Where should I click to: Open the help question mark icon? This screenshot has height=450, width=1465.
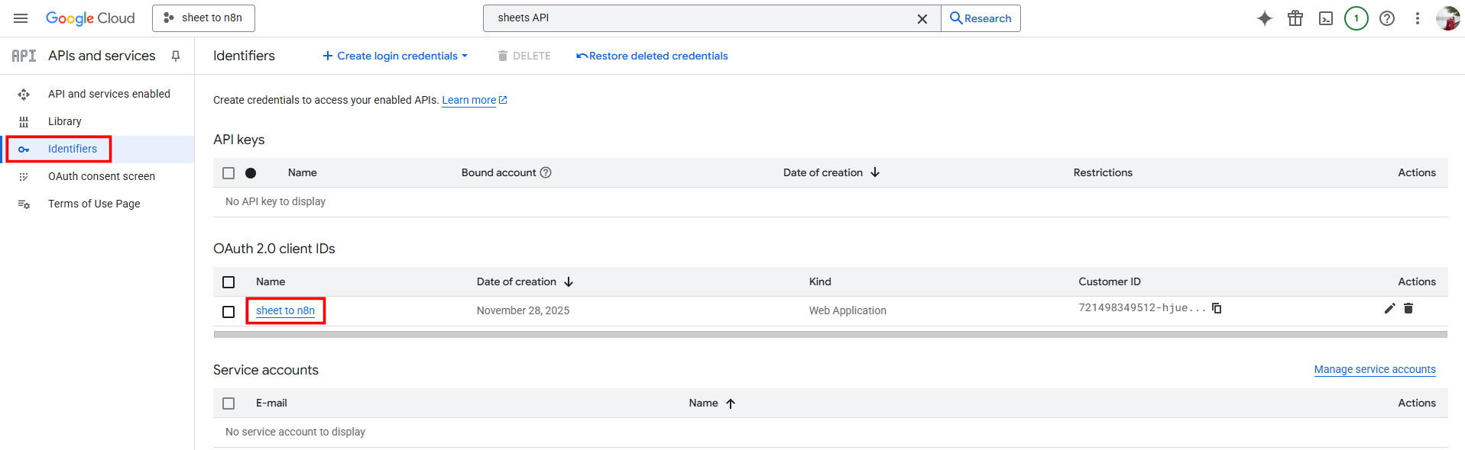[x=1387, y=18]
